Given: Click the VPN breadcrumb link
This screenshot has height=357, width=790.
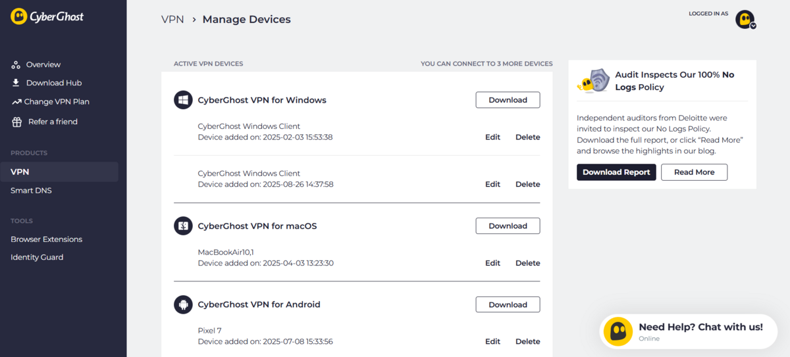Looking at the screenshot, I should click(172, 20).
